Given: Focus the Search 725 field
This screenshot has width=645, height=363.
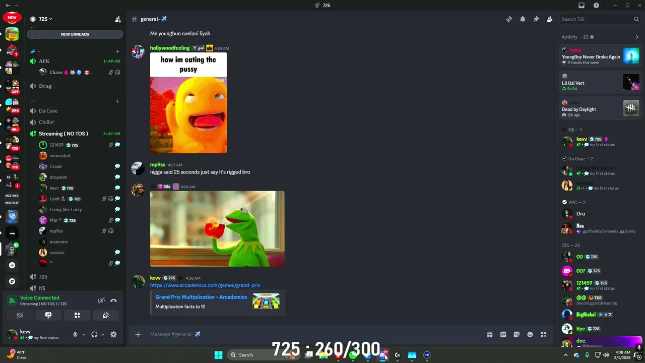Looking at the screenshot, I should pos(600,19).
